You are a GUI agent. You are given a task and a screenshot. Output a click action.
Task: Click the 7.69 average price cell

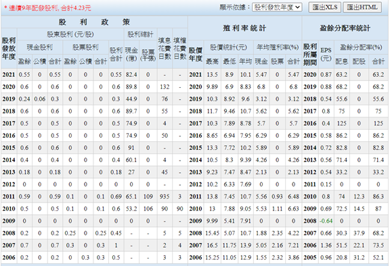[x=246, y=184]
